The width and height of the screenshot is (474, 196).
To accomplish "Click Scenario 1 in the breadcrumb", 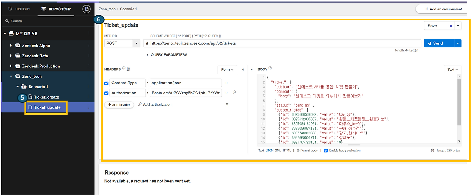I will coord(128,9).
